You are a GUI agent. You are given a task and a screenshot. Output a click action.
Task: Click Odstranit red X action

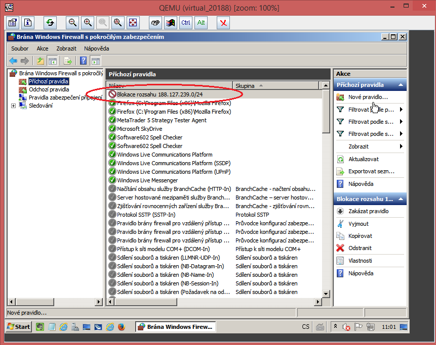click(x=360, y=248)
